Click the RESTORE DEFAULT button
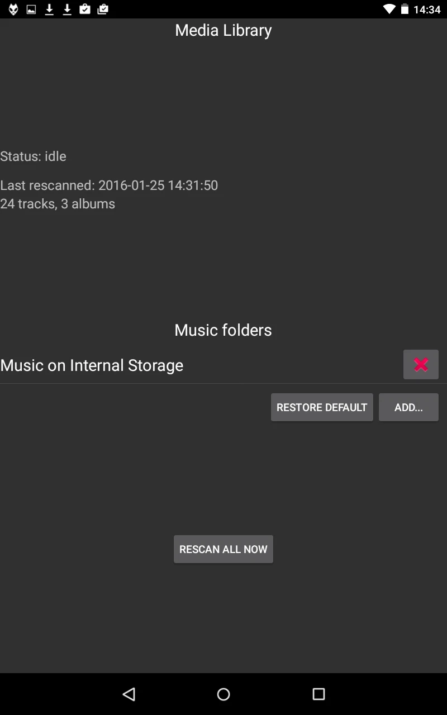The height and width of the screenshot is (715, 447). point(322,407)
